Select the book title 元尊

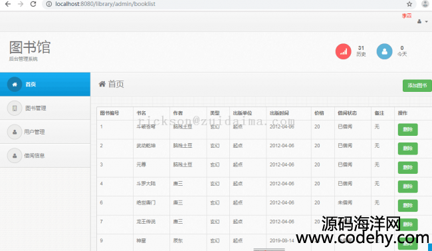(x=141, y=164)
